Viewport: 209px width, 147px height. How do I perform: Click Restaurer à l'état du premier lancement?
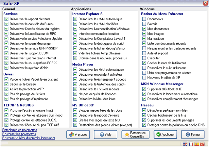pos(29,138)
